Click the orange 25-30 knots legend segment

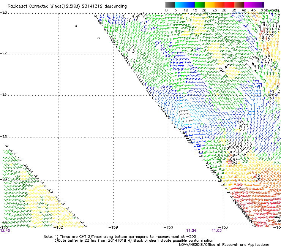[219, 5]
